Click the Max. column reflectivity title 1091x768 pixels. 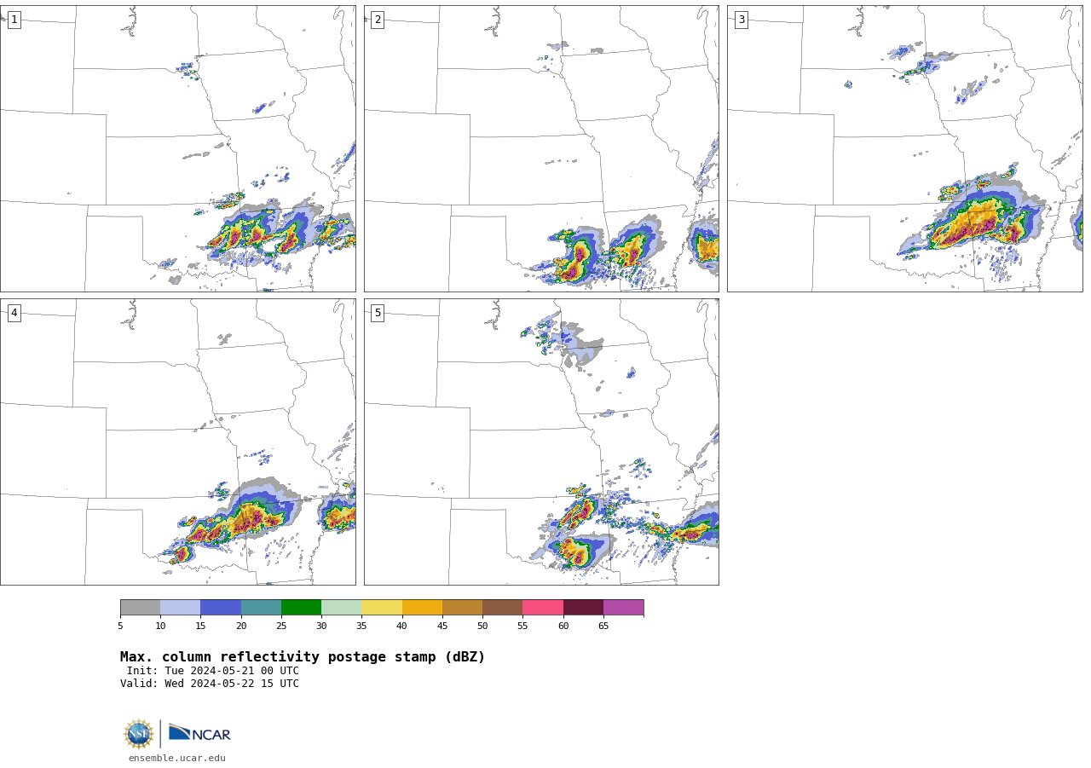(303, 657)
